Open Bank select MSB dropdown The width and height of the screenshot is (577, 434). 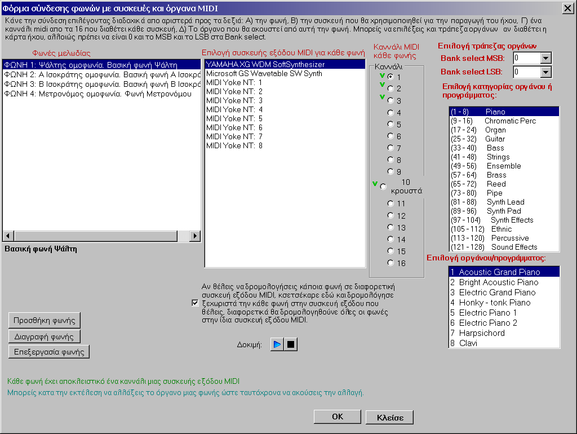[x=545, y=58]
